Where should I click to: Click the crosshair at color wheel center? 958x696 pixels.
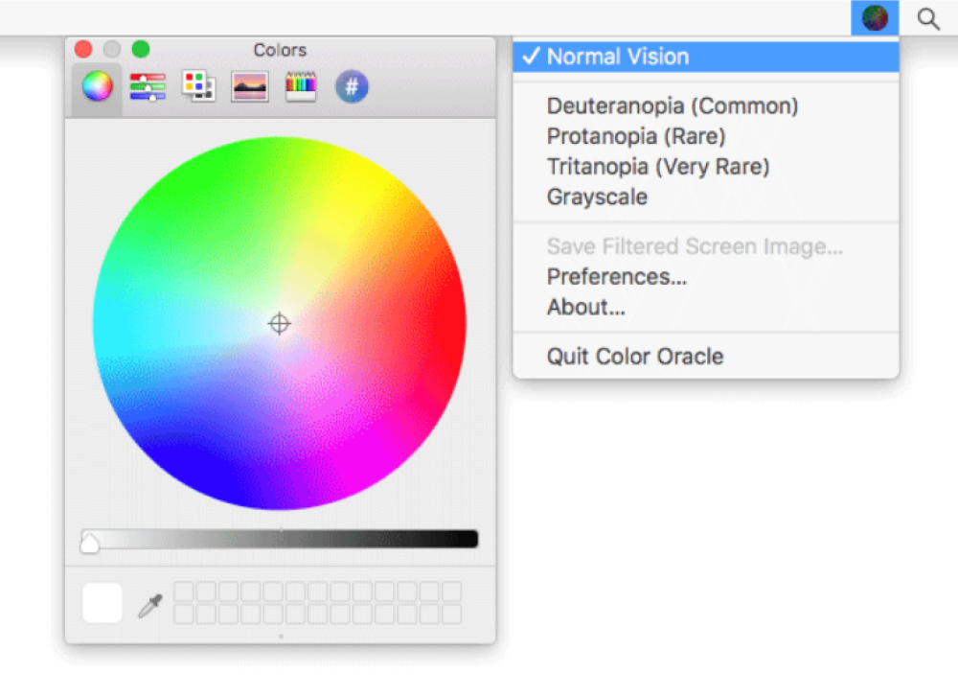[279, 324]
